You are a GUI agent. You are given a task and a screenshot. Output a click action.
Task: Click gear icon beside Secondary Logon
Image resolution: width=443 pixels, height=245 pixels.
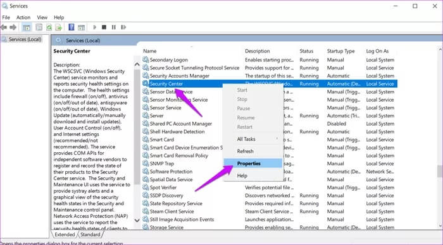(x=146, y=59)
